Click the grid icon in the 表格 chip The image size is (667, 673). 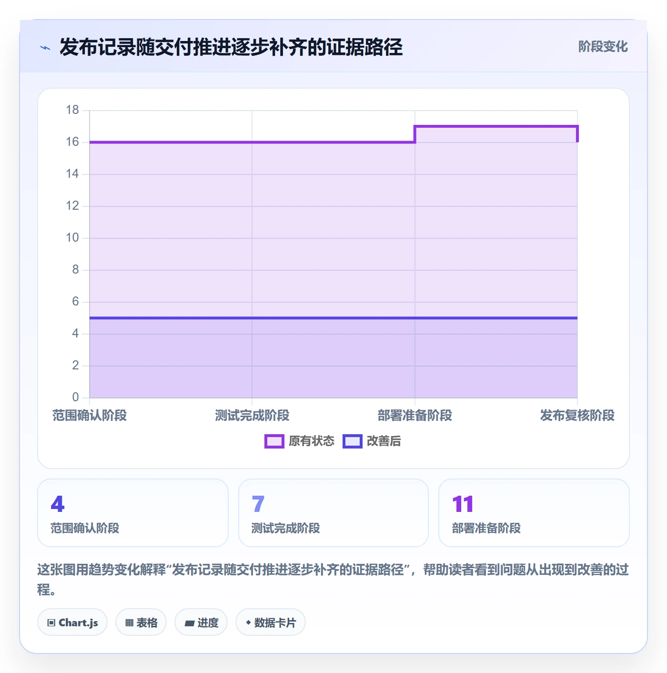click(x=129, y=622)
